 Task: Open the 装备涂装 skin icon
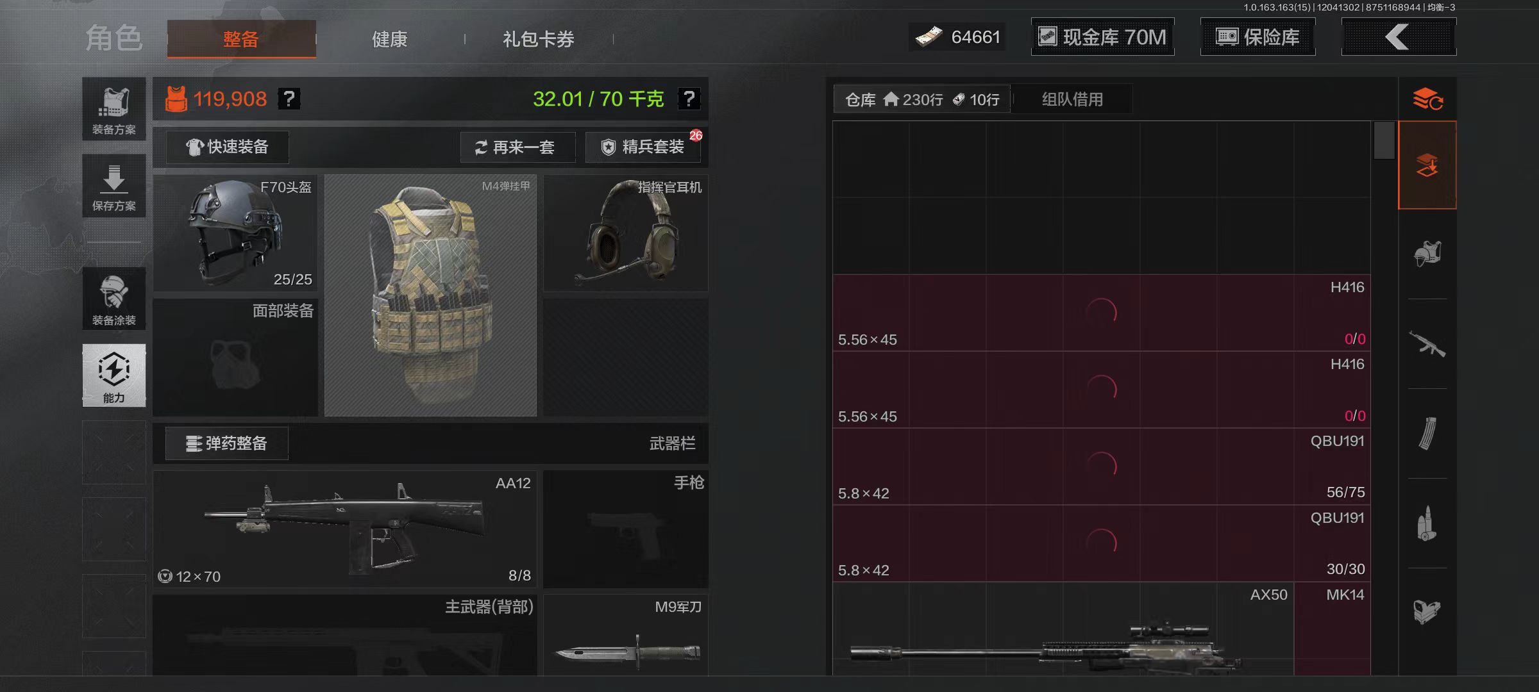point(114,299)
